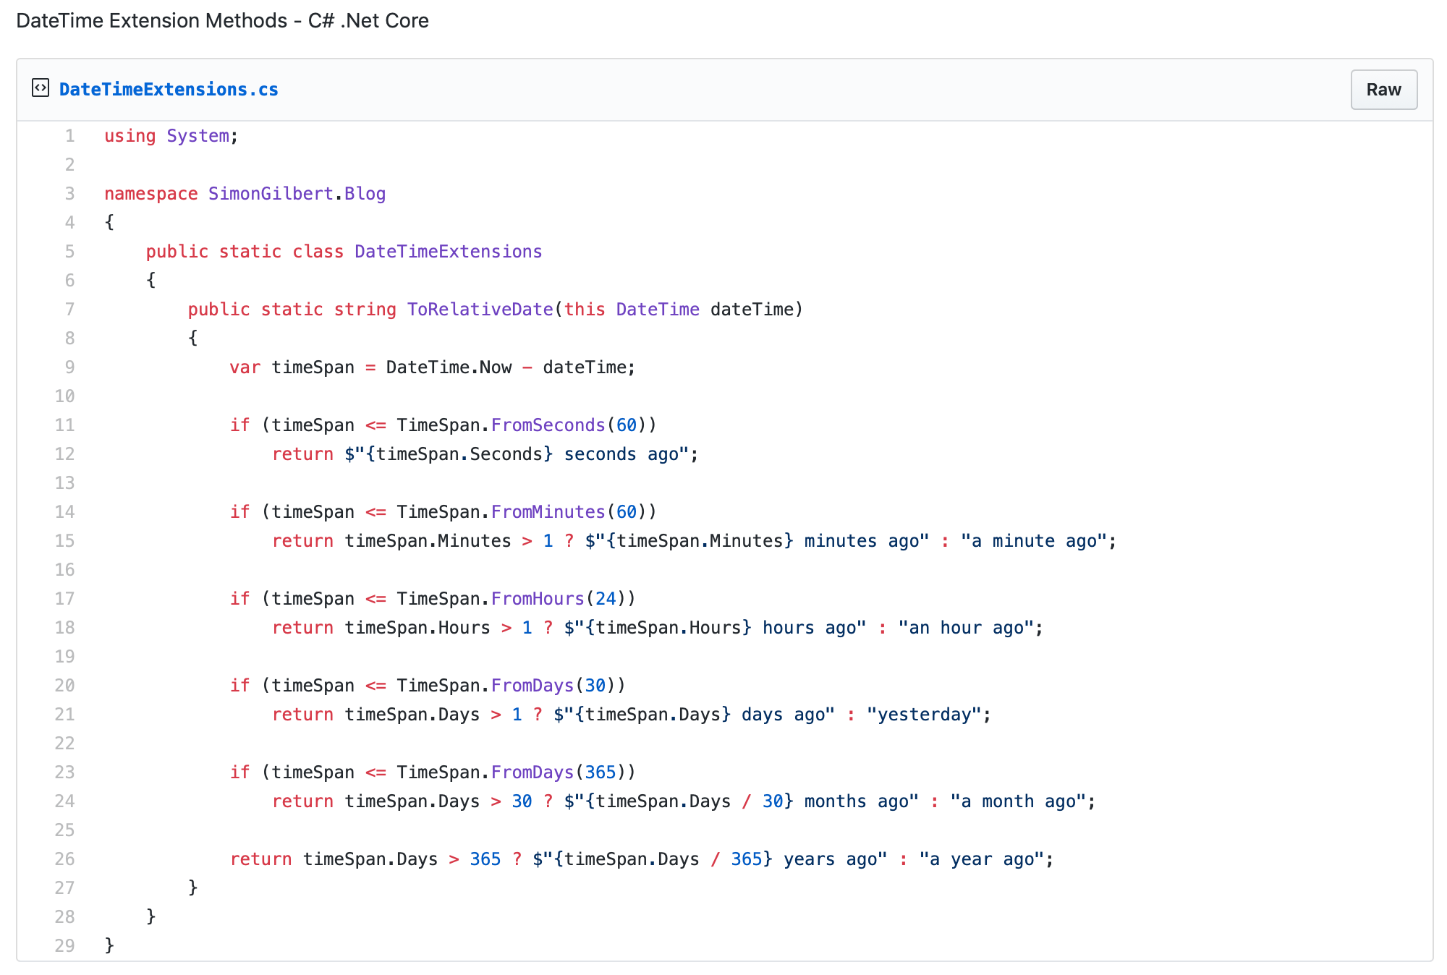Click 'FromHours' method call
Screen dimensions: 1447x975
coord(538,599)
